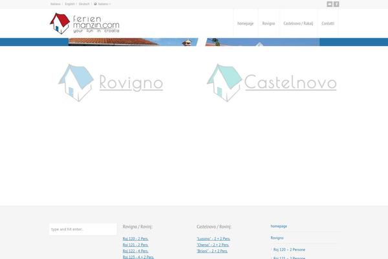Open the 'Brioni' - 2 + 2 Pers. link
388x259 pixels.
click(x=212, y=251)
